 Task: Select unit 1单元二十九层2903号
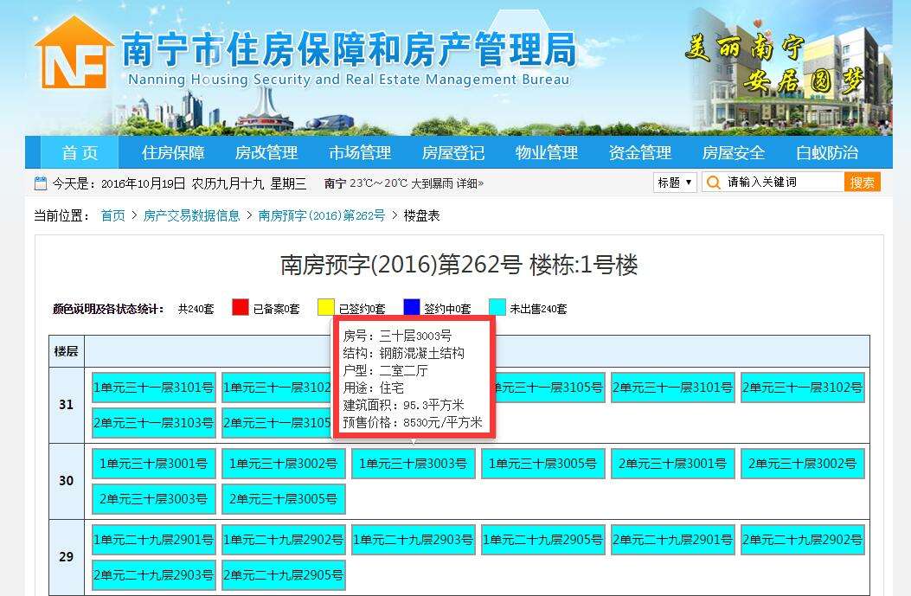(x=413, y=540)
